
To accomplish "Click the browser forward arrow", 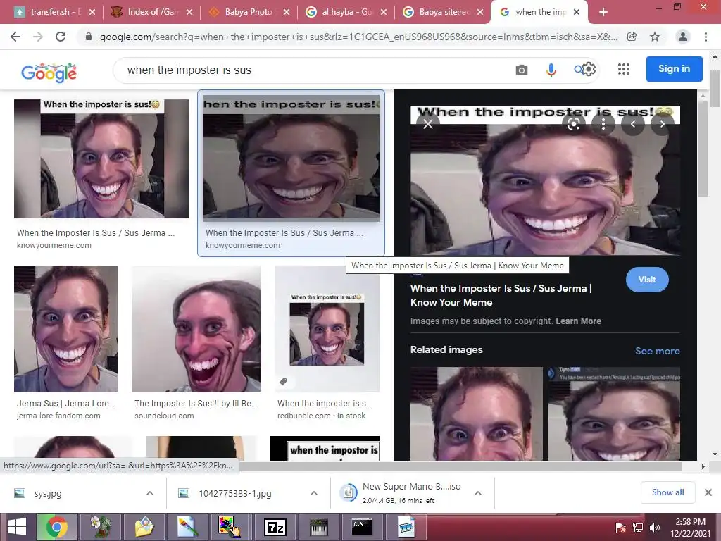I will (x=38, y=37).
